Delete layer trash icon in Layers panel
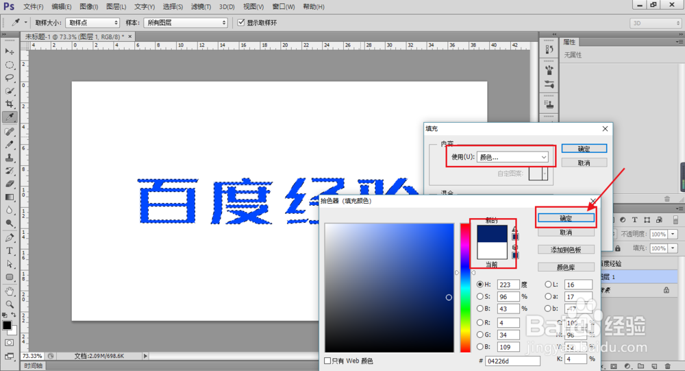 point(667,366)
